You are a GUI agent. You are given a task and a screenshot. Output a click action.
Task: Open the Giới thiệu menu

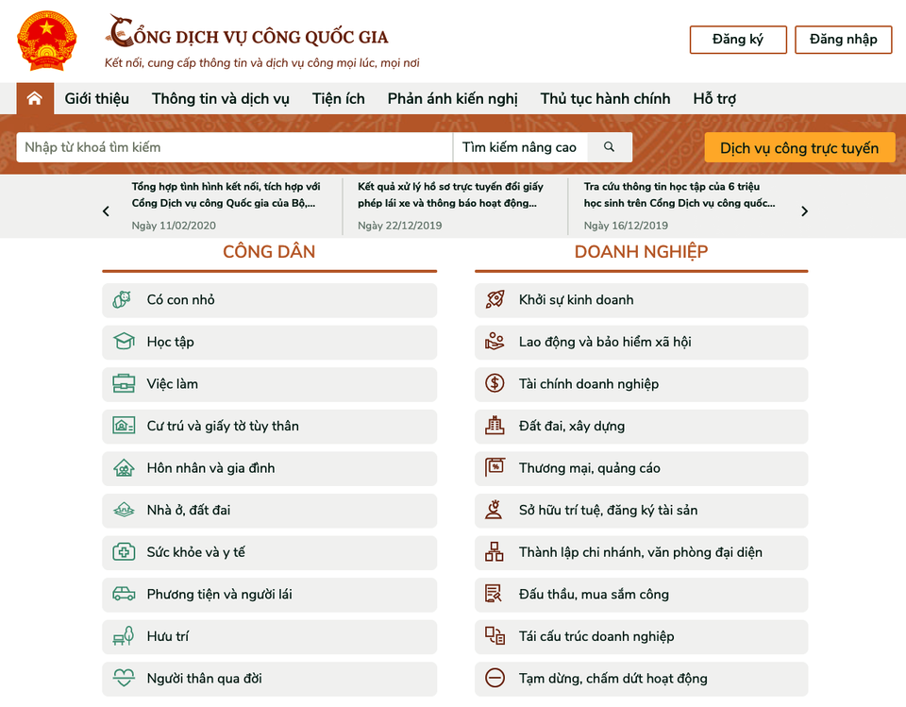[x=96, y=99]
